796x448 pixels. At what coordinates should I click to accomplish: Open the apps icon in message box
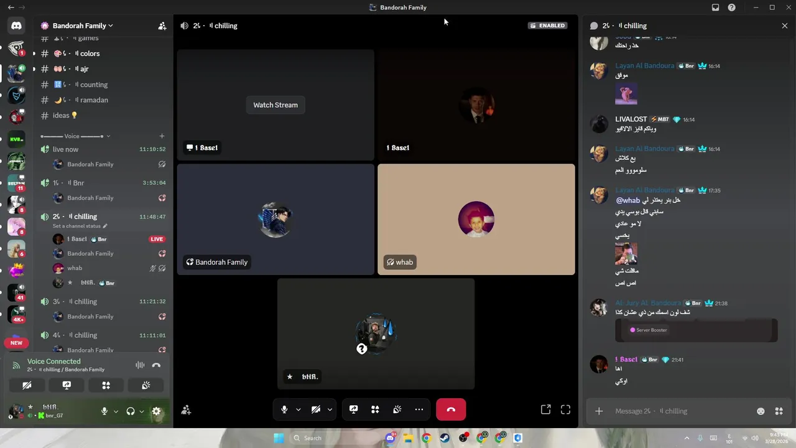coord(779,411)
